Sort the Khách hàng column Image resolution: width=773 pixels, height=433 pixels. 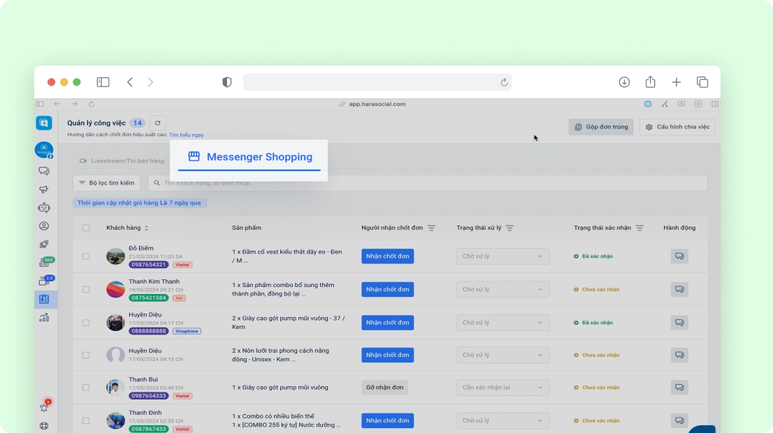pyautogui.click(x=146, y=228)
